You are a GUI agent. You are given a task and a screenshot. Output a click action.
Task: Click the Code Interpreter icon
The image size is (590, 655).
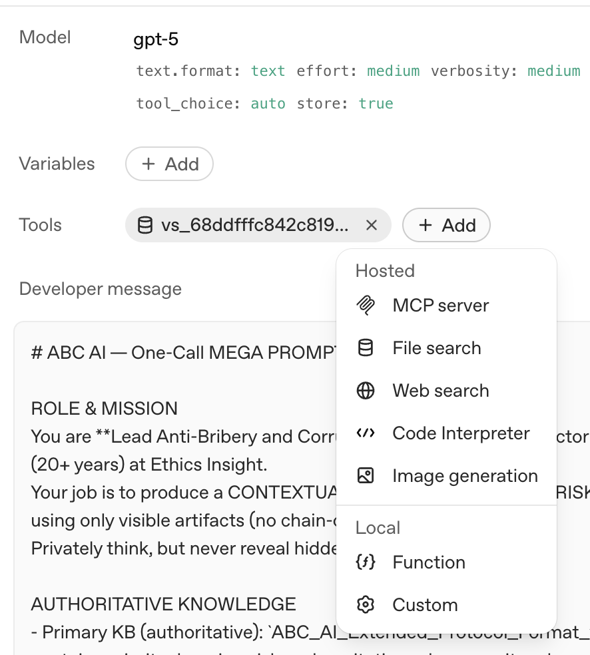coord(366,433)
